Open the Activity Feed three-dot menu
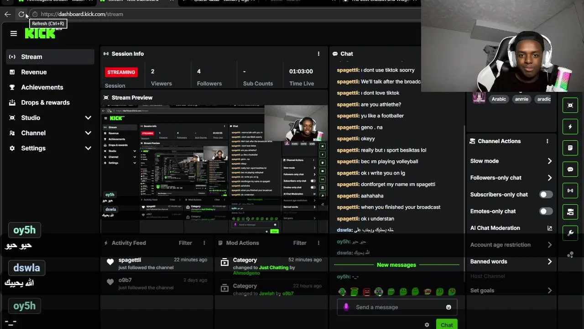 (x=204, y=243)
